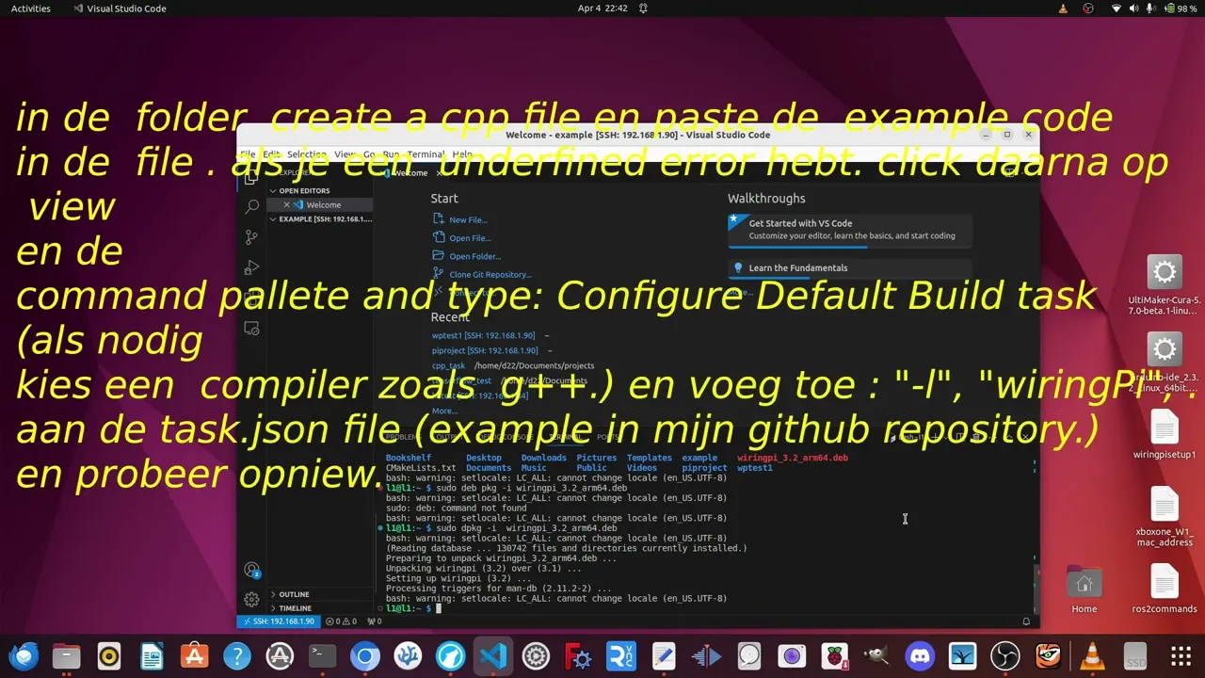The width and height of the screenshot is (1205, 678).
Task: Expand EXAMPLE [SSH: 192.168.1...] folder section
Action: [320, 218]
